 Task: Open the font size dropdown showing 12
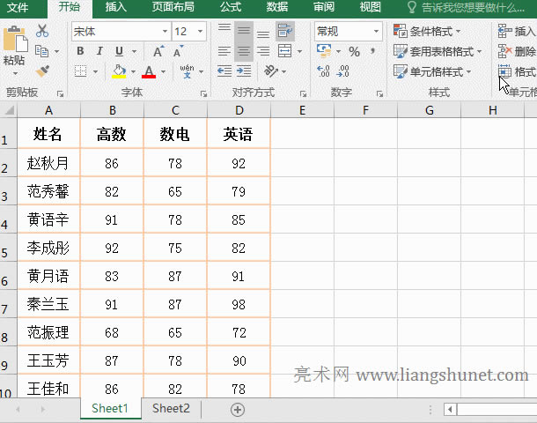[x=204, y=32]
